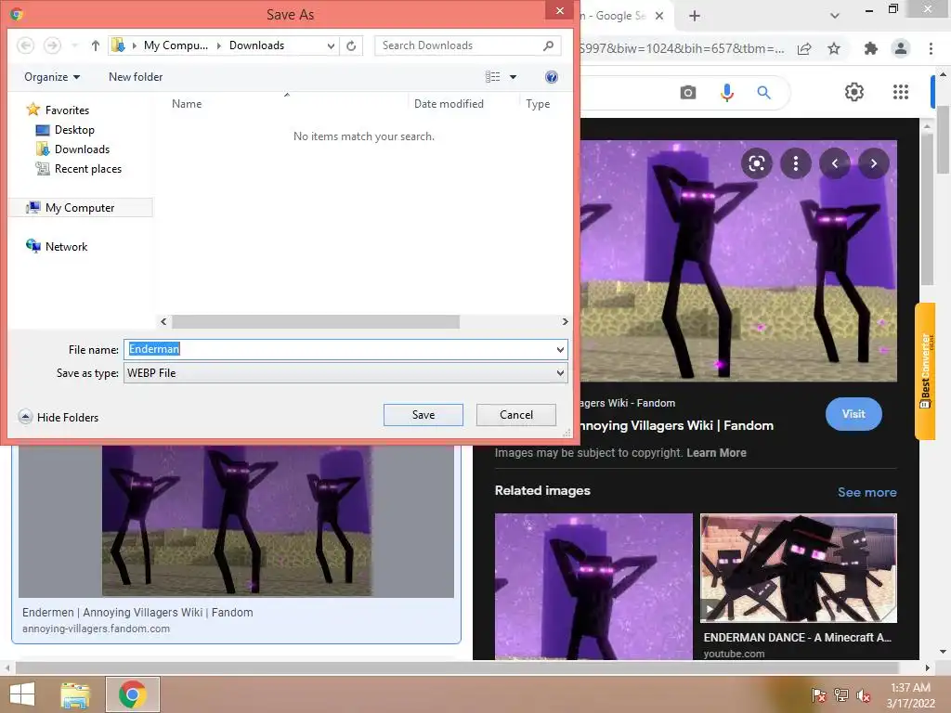Open Chrome tab search chevron
This screenshot has height=713, width=951.
click(835, 16)
